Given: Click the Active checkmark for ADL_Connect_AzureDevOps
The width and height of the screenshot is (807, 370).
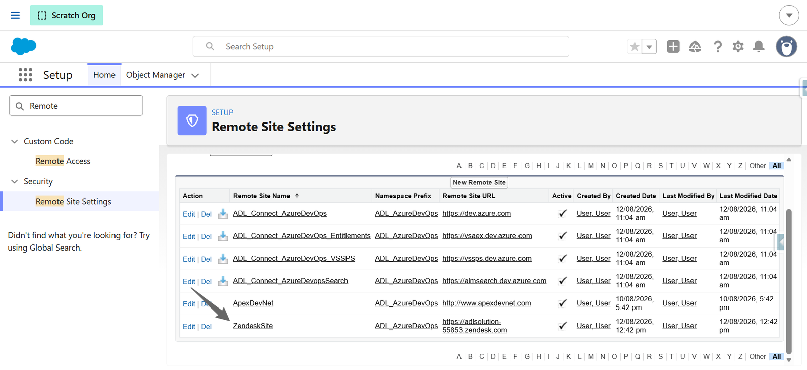Looking at the screenshot, I should click(x=563, y=213).
